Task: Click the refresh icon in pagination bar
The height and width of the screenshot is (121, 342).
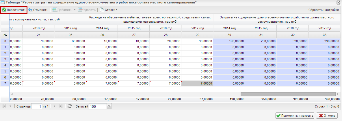Action: pos(70,106)
